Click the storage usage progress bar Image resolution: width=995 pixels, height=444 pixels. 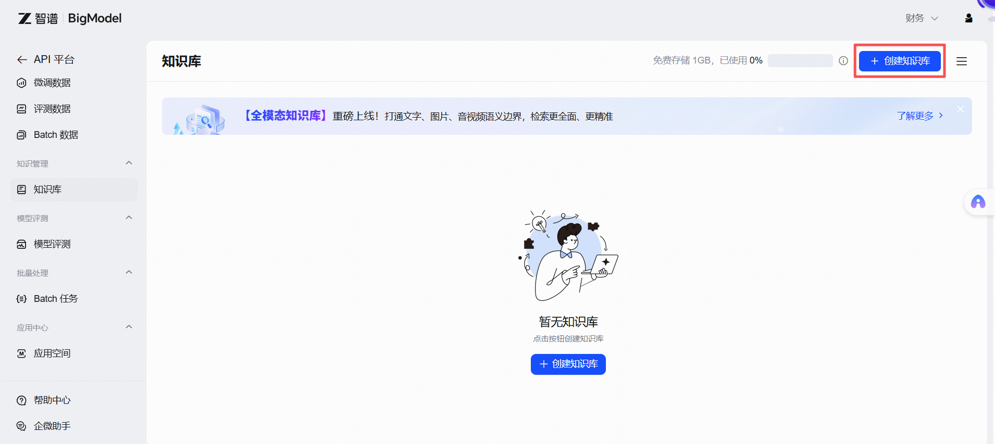(x=800, y=61)
